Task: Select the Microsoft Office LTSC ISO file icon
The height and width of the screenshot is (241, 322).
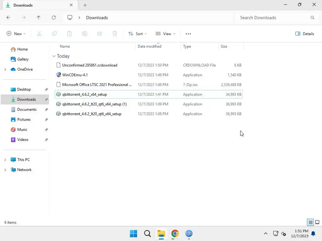Action: pyautogui.click(x=58, y=85)
